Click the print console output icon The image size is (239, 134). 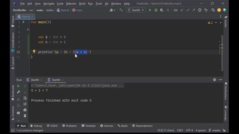[x=25, y=110]
